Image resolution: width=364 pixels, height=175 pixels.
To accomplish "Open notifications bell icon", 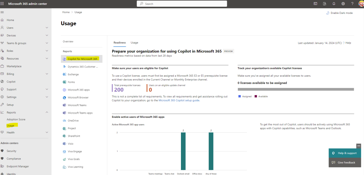I will [334, 4].
